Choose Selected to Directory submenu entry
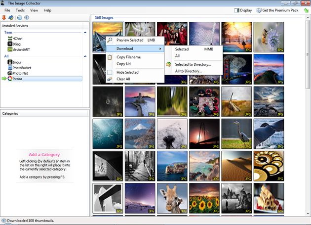Screen dimensions: 311x225 click(x=194, y=64)
